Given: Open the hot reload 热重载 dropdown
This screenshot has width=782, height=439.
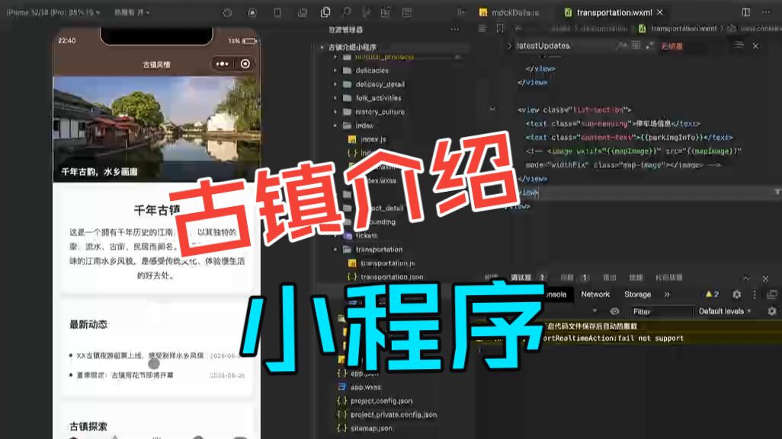Looking at the screenshot, I should pos(132,12).
